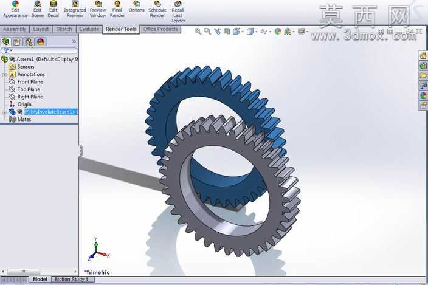The width and height of the screenshot is (428, 285).
Task: Select the Previous View icon
Action: coord(217,32)
